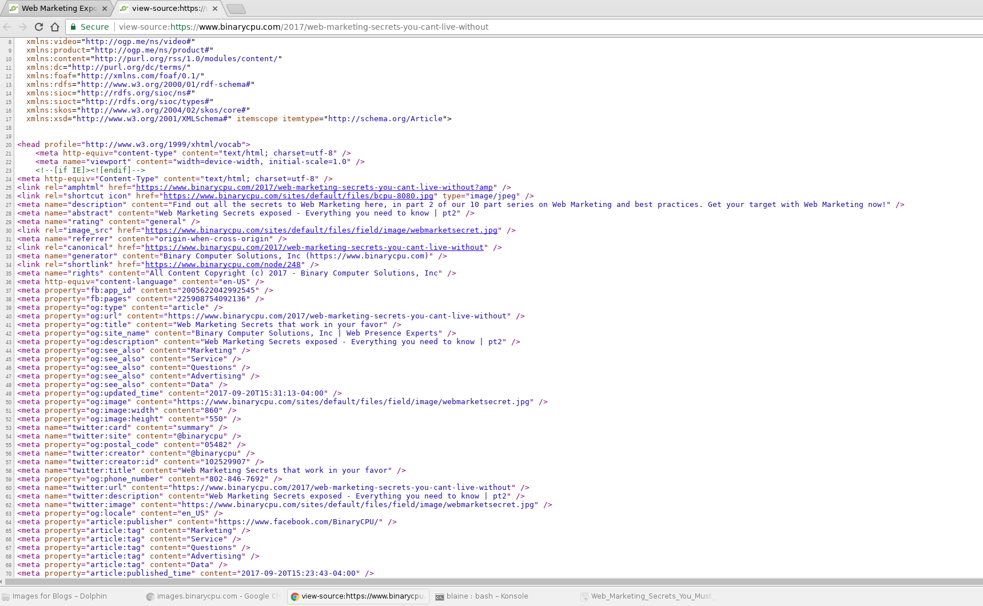Click the og:image:width value "860"
Screen dimensions: 983x606
point(212,410)
